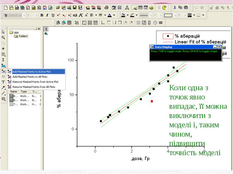Image resolution: width=233 pixels, height=174 pixels.
Task: Click the Print icon in toolbar
Action: click(107, 8)
